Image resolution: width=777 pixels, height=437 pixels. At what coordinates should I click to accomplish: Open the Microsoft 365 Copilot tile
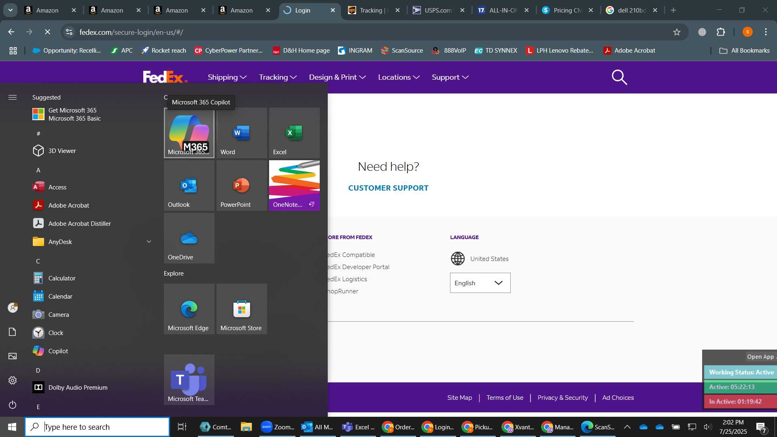click(189, 133)
